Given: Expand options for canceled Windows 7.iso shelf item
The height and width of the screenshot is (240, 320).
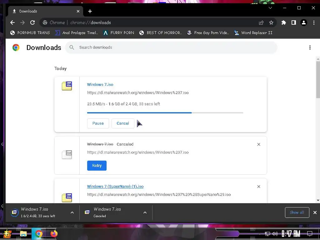Looking at the screenshot, I should [x=145, y=212].
